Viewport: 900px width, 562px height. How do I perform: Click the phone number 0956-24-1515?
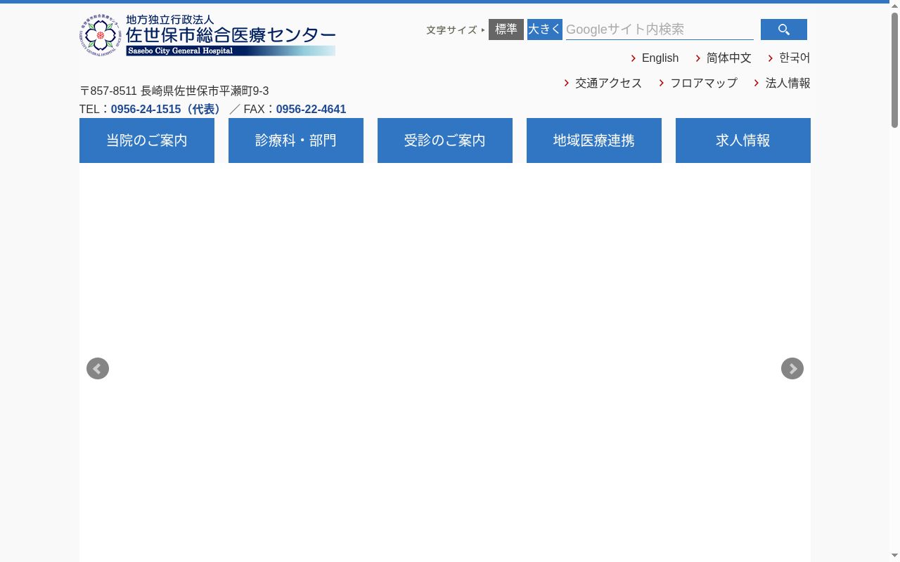(x=146, y=110)
